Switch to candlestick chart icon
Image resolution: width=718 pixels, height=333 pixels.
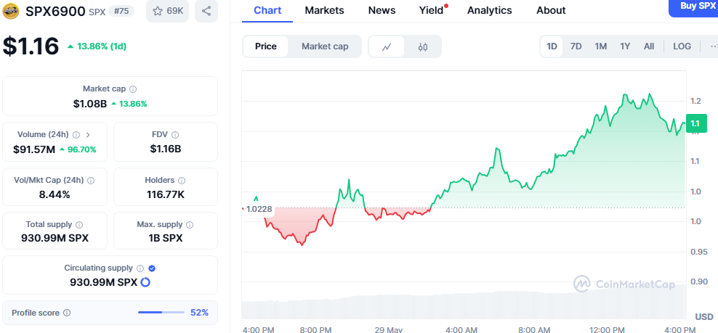tap(423, 46)
